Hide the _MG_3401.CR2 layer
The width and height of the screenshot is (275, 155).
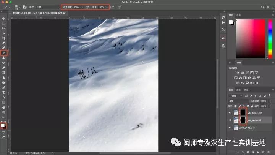point(230,120)
